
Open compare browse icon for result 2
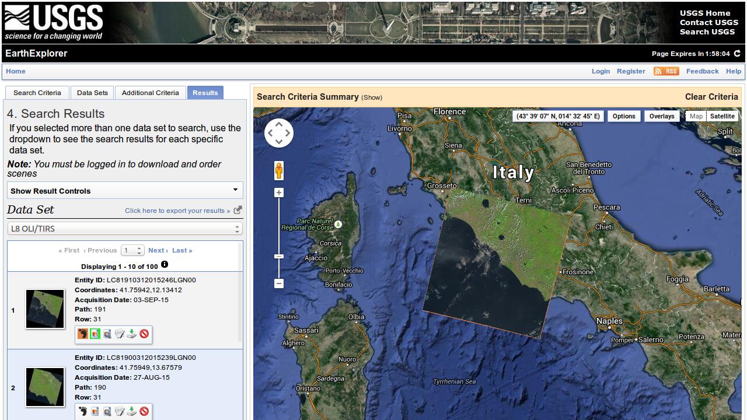107,411
